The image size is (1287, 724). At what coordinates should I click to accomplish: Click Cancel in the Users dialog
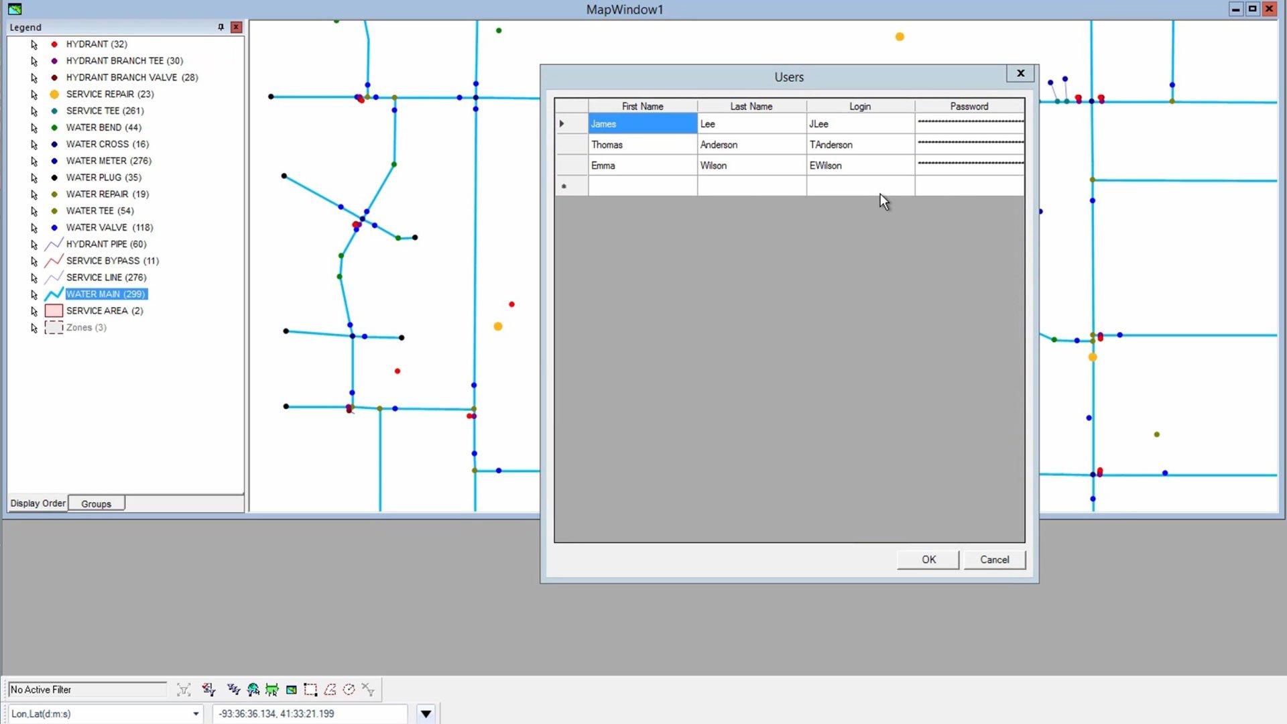tap(994, 560)
